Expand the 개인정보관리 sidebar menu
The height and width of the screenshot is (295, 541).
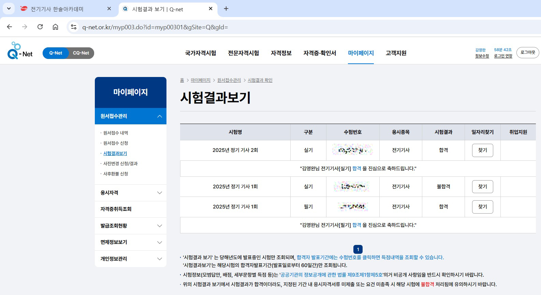point(159,259)
